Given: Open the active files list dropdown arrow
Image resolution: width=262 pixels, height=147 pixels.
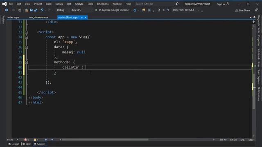Looking at the screenshot, I should [x=251, y=17].
